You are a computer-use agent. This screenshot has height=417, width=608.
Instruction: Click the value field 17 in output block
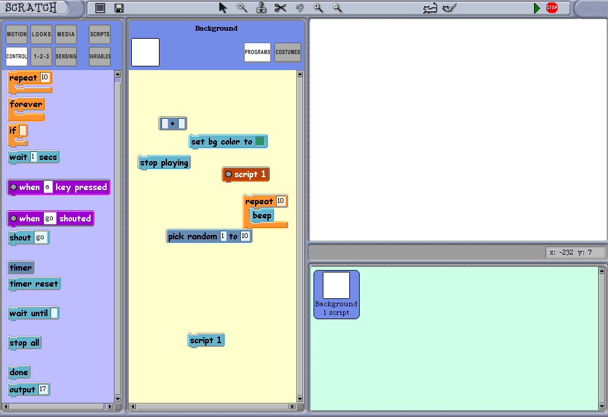click(43, 389)
